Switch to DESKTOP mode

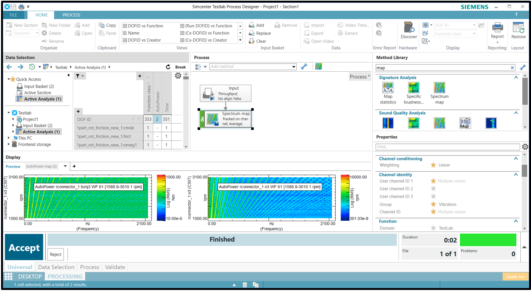point(30,277)
